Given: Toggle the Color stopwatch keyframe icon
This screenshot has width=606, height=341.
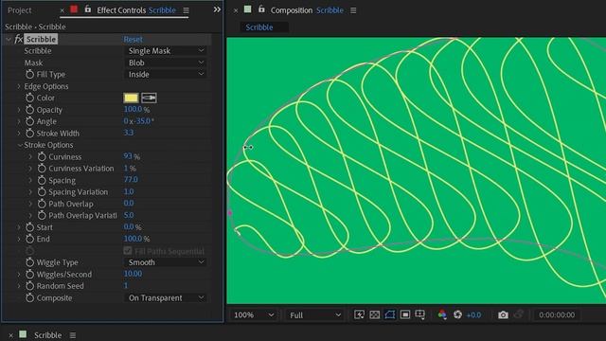Looking at the screenshot, I should click(x=29, y=98).
